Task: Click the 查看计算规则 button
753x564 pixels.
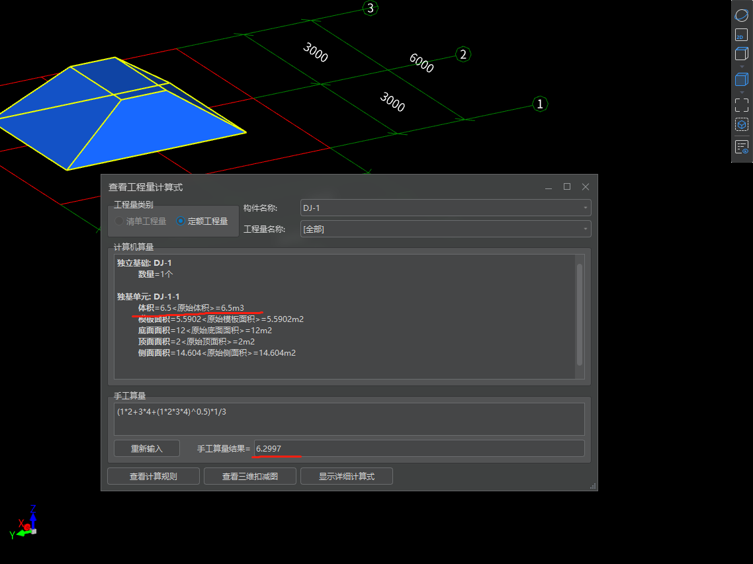Action: pos(154,476)
